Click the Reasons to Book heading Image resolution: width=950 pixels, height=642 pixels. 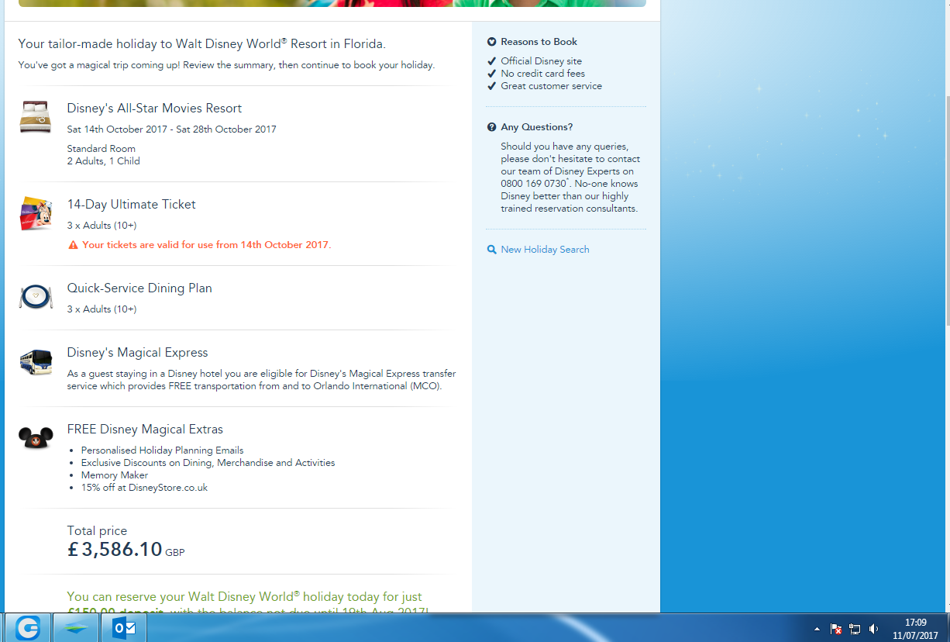(539, 42)
